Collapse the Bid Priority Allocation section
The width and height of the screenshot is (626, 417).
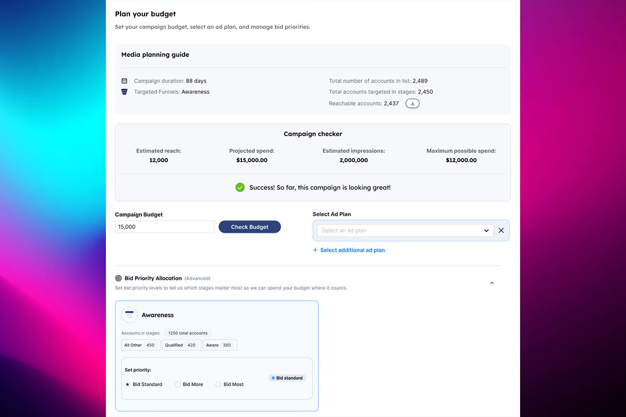(492, 283)
